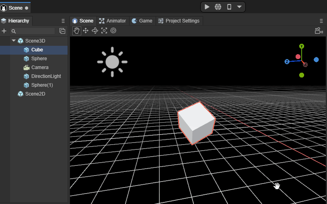327x204 pixels.
Task: Switch to the Animator tab
Action: click(x=113, y=21)
